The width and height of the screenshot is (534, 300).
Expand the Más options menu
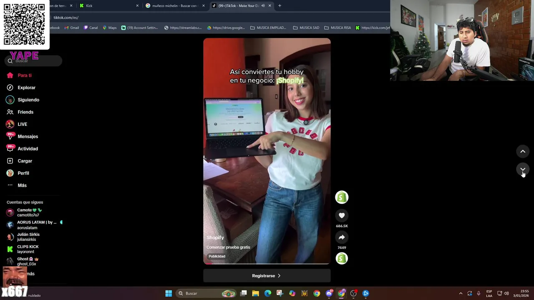(17, 185)
